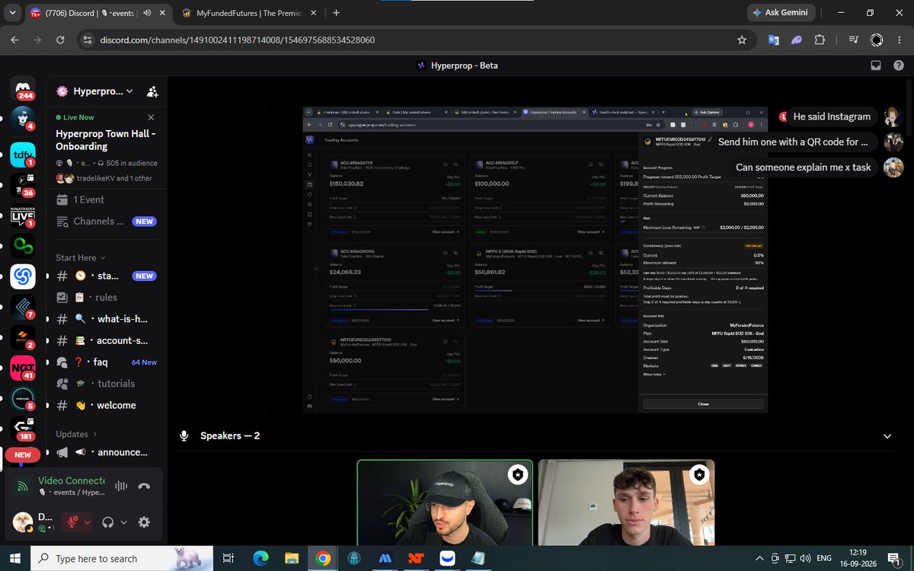Open File Explorer from the taskbar
Viewport: 914px width, 571px height.
tap(292, 559)
